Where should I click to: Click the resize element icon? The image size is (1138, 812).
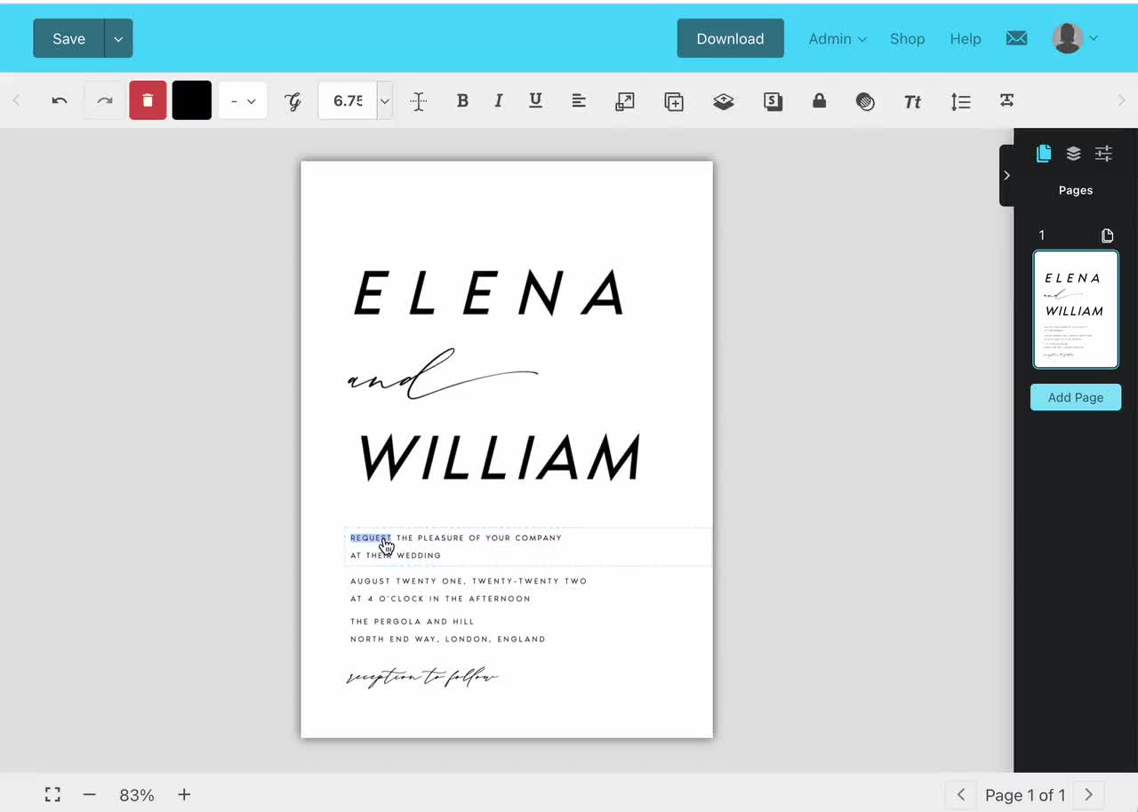pyautogui.click(x=625, y=101)
